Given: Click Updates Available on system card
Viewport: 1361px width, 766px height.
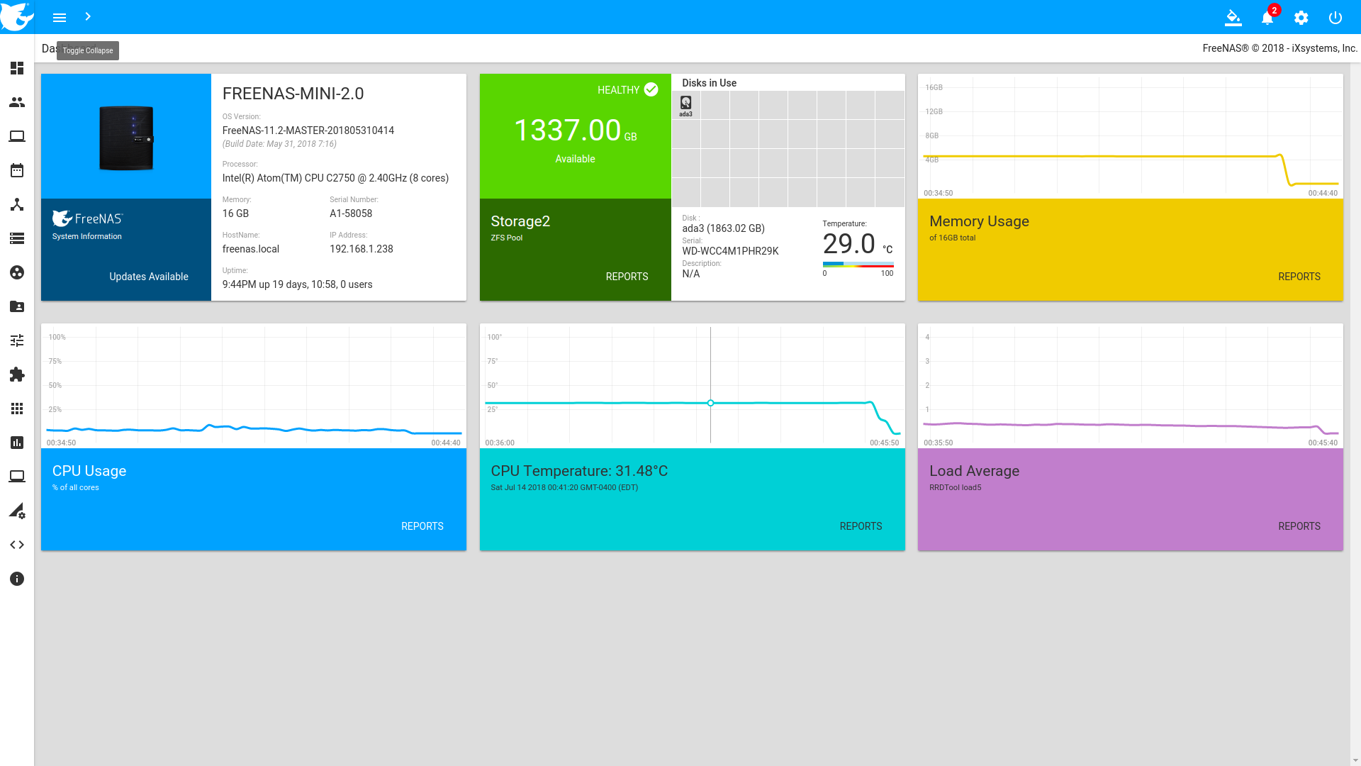Looking at the screenshot, I should [149, 277].
